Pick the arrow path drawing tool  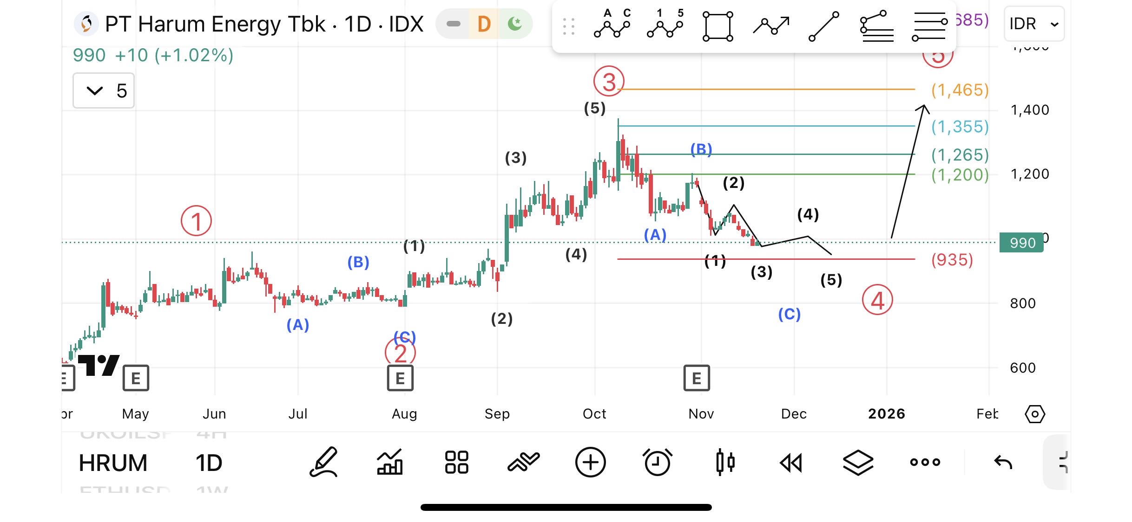click(771, 26)
